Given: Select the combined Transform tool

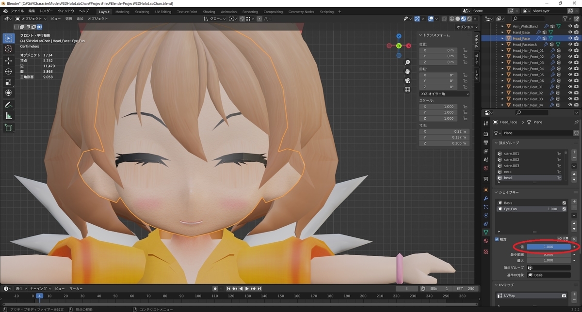Looking at the screenshot, I should coord(8,93).
